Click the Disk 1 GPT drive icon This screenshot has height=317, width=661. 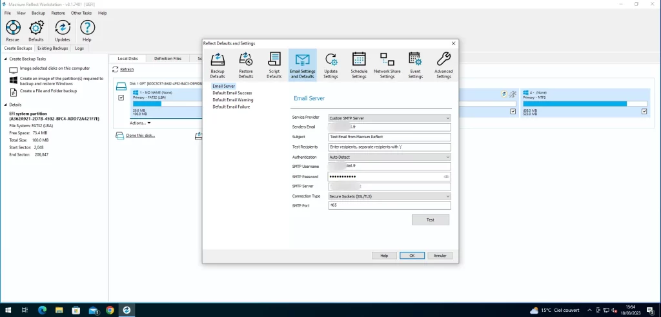[121, 87]
